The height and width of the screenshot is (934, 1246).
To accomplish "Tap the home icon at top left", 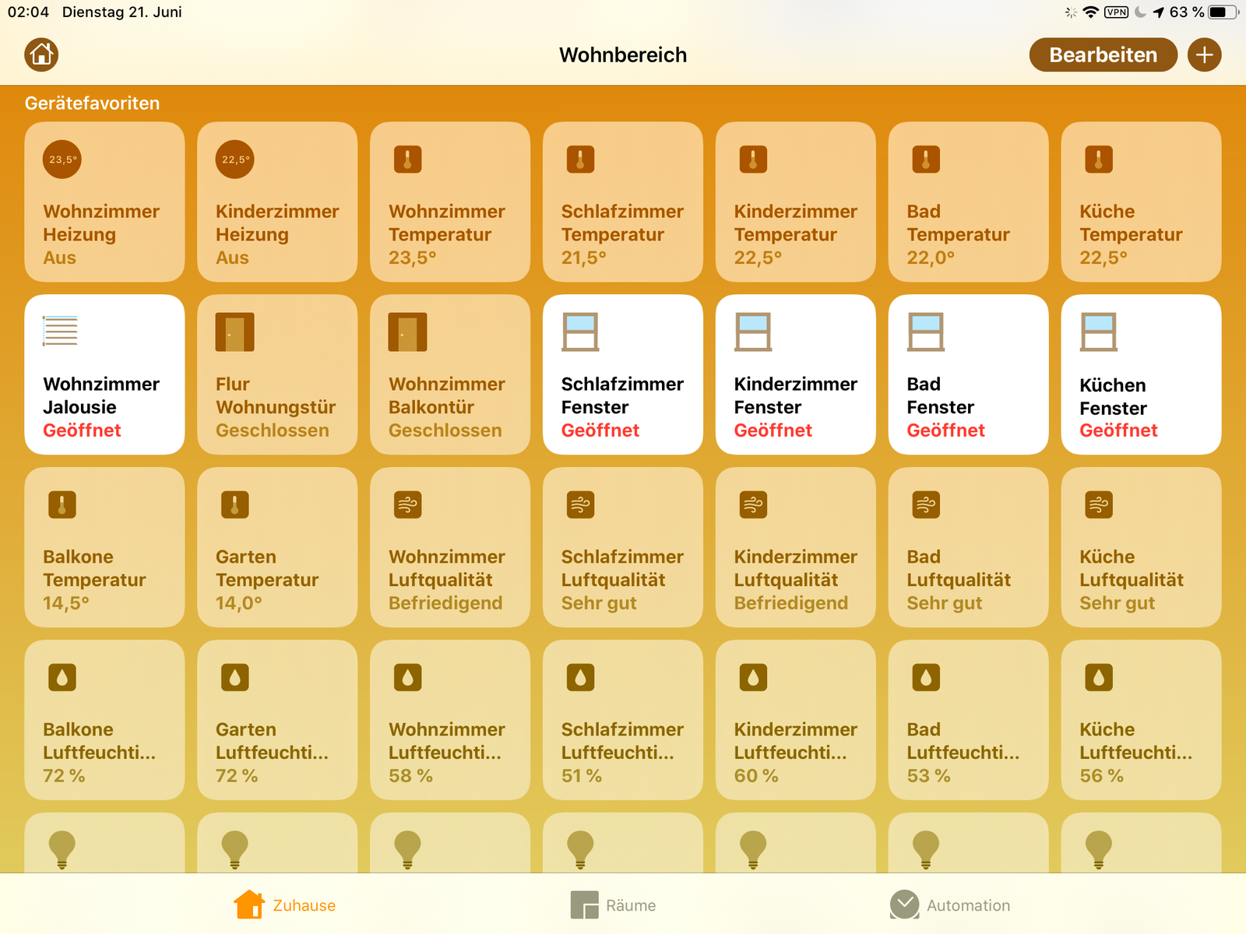I will [x=41, y=54].
